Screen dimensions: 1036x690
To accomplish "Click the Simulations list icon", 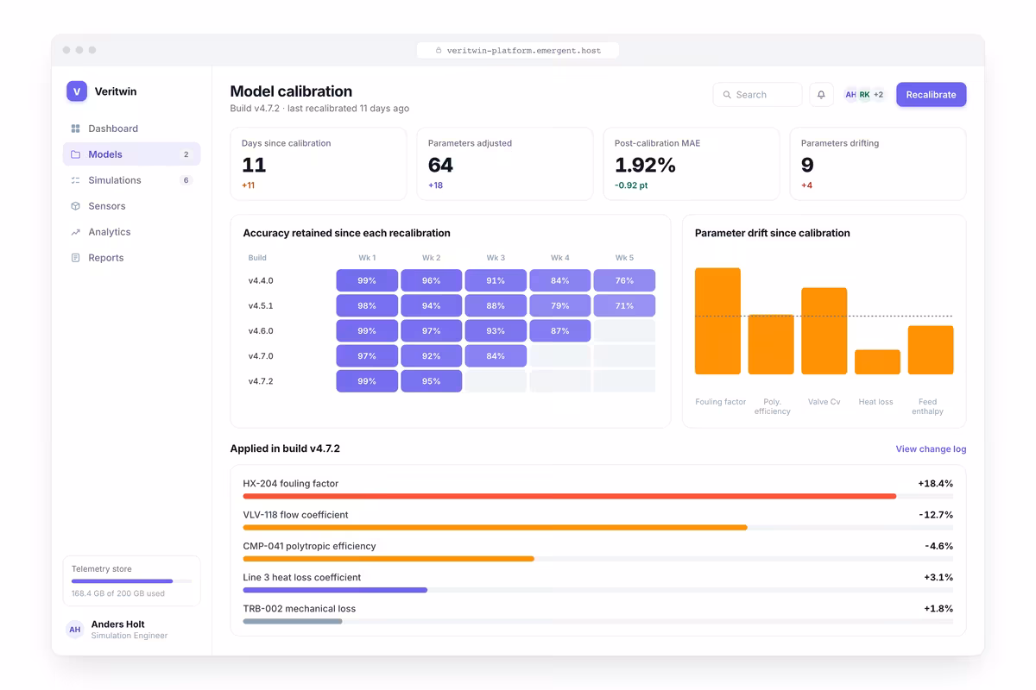I will 75,180.
